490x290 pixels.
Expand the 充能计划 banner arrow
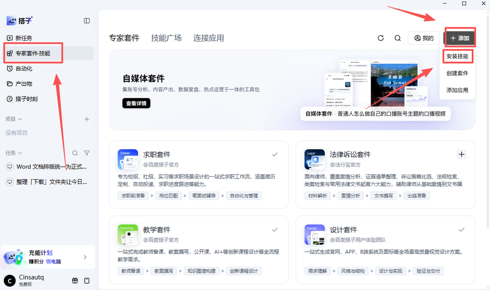coord(85,257)
